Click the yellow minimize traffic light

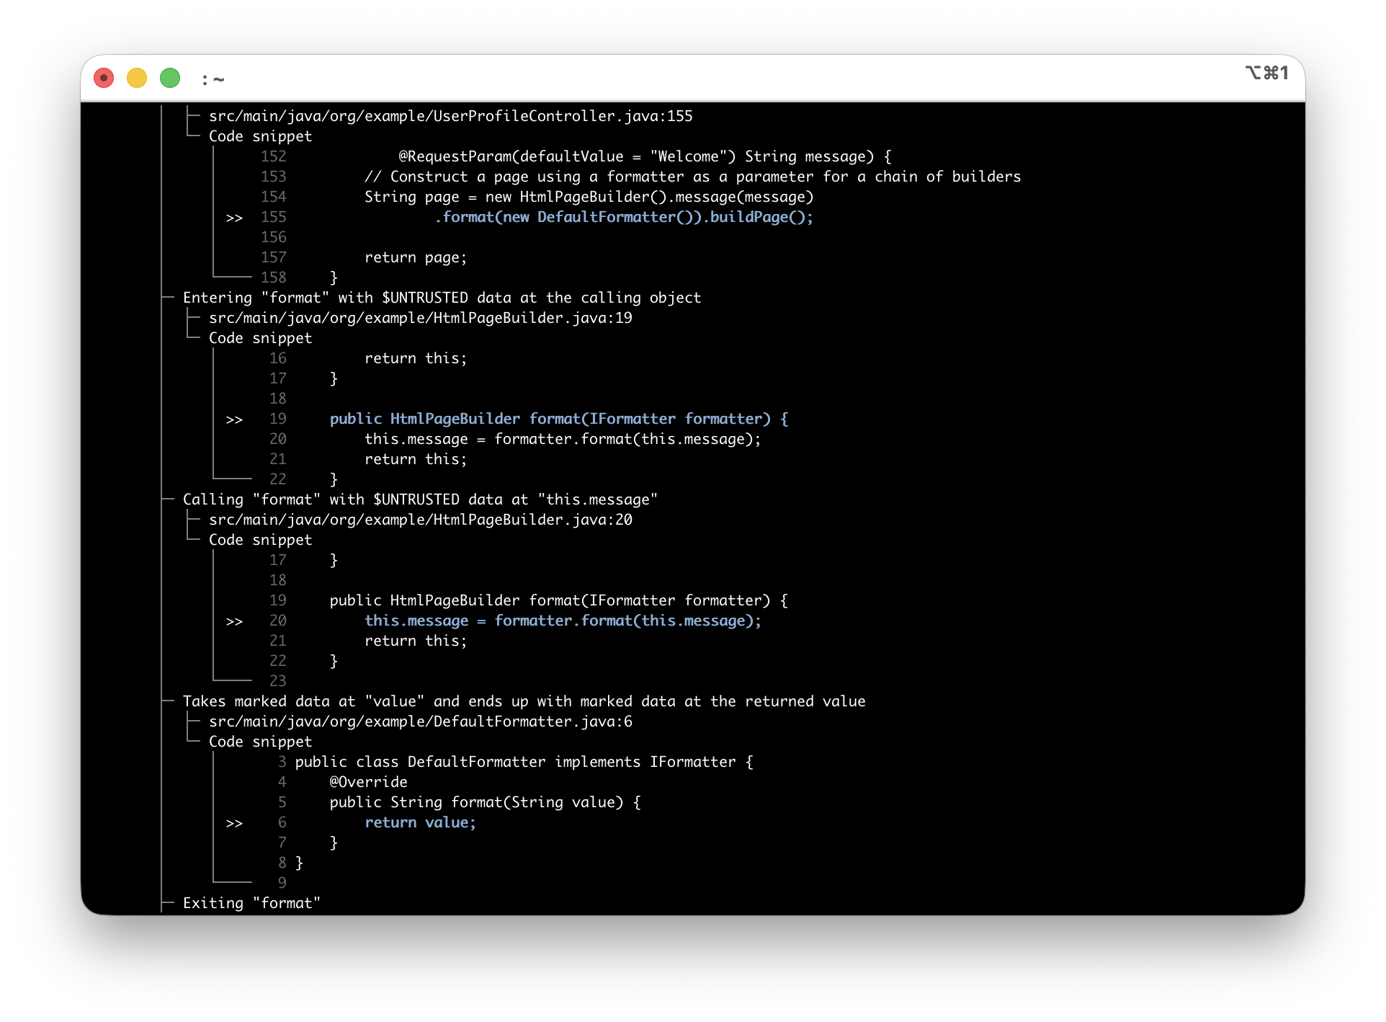(x=137, y=77)
